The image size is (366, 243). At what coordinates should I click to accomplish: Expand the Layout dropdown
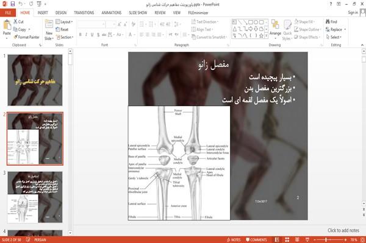tap(64, 22)
